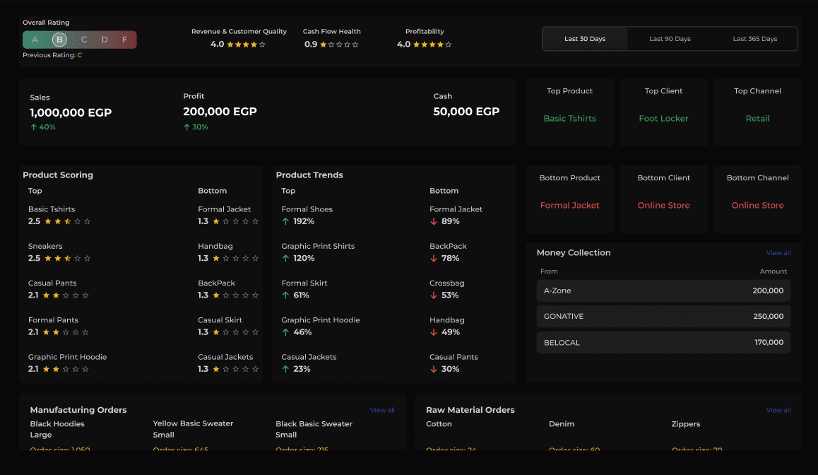
Task: Click Formal Jacket star rating
Action: point(236,221)
